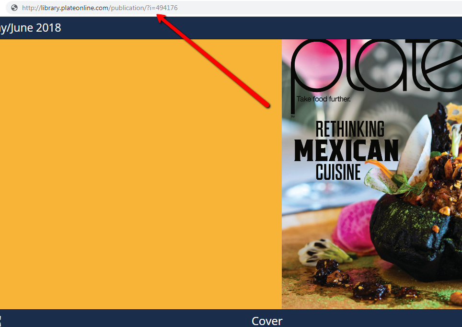
Task: Open the Plate magazine cover page
Action: pos(372,174)
